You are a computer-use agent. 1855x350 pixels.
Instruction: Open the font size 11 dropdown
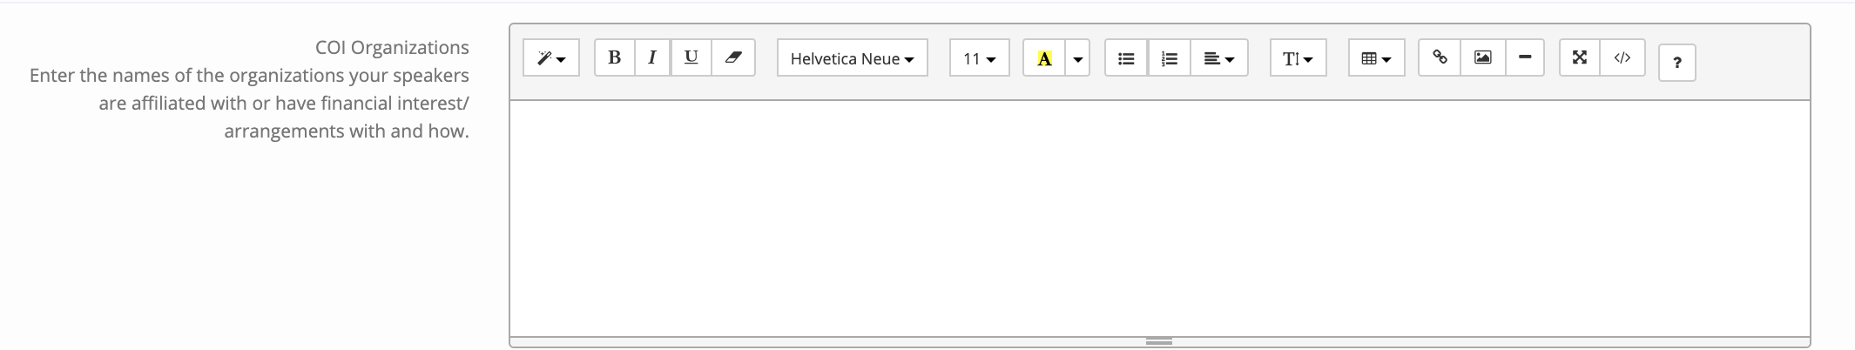tap(979, 58)
